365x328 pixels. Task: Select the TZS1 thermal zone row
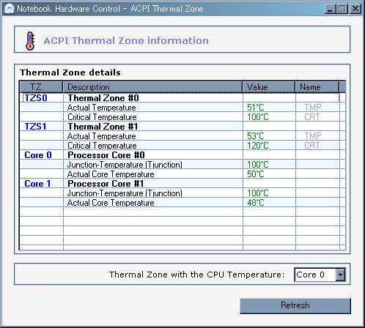point(180,127)
